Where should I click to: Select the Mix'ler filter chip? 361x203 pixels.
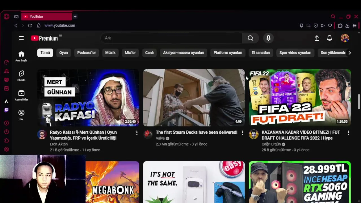[x=130, y=53]
